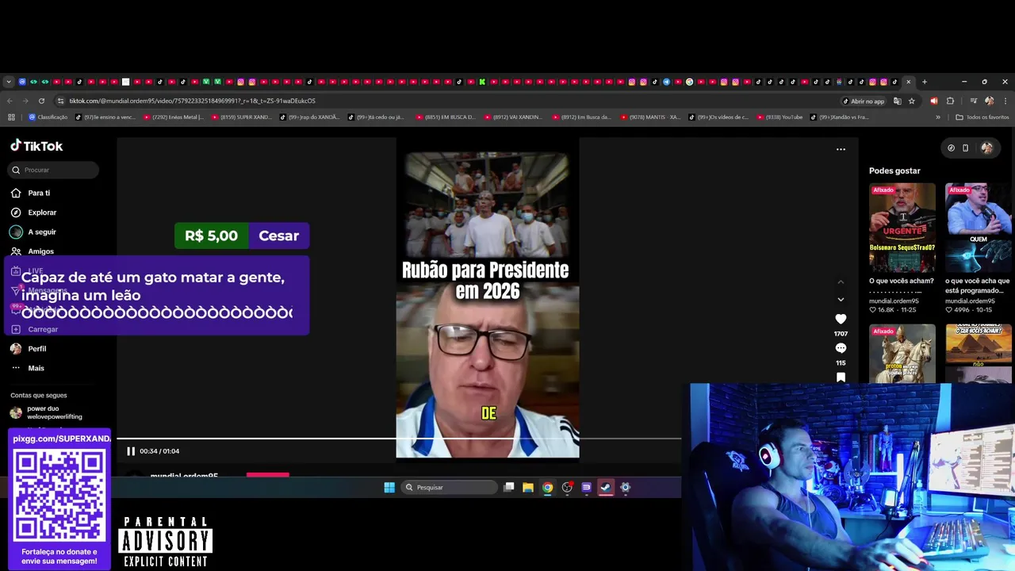The height and width of the screenshot is (571, 1015).
Task: Open the three-dot video options menu
Action: coord(841,149)
